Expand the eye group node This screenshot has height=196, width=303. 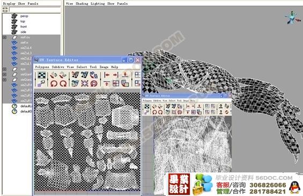click(5, 69)
